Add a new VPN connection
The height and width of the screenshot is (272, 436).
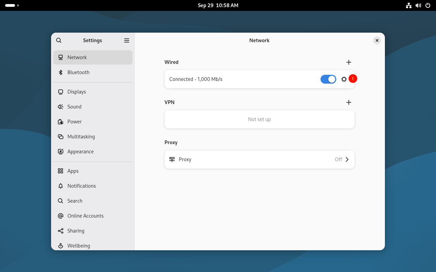tap(348, 102)
